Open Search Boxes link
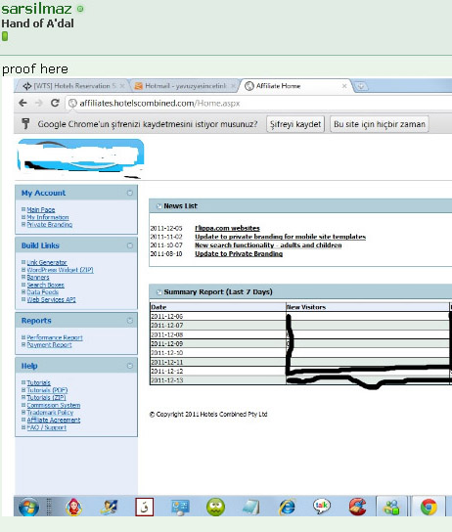The width and height of the screenshot is (452, 532). coord(45,285)
